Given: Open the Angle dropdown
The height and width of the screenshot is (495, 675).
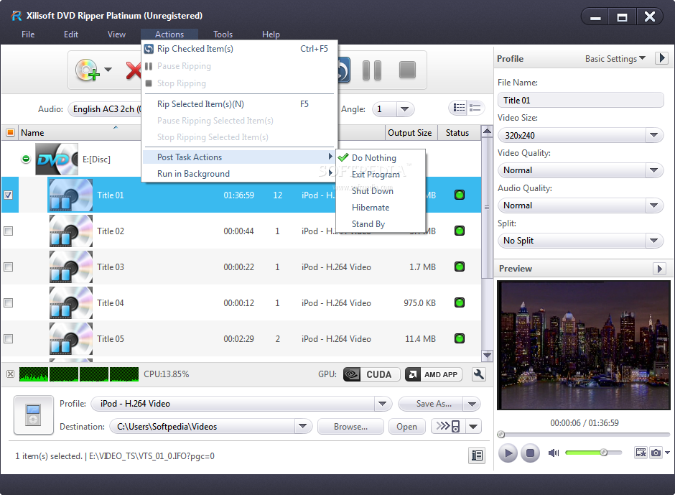Looking at the screenshot, I should click(x=405, y=109).
